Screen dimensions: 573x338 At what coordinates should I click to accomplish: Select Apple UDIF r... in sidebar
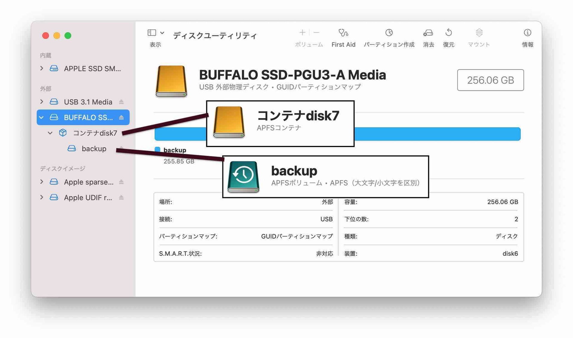point(83,197)
